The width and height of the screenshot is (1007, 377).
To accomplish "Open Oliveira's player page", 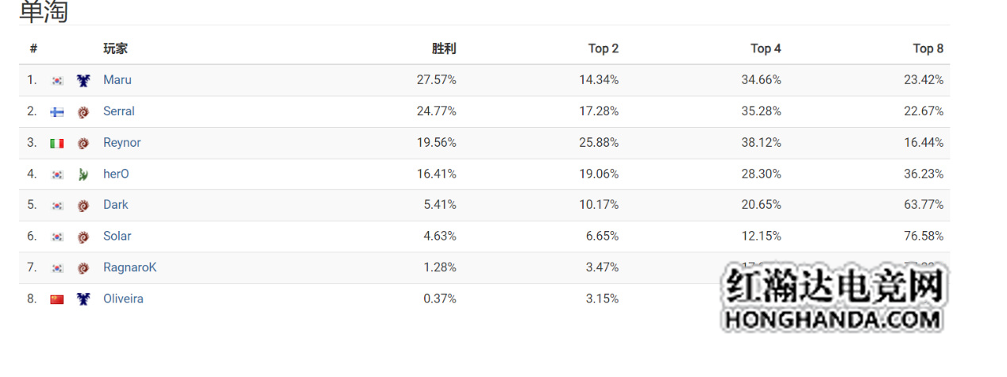I will (x=123, y=299).
